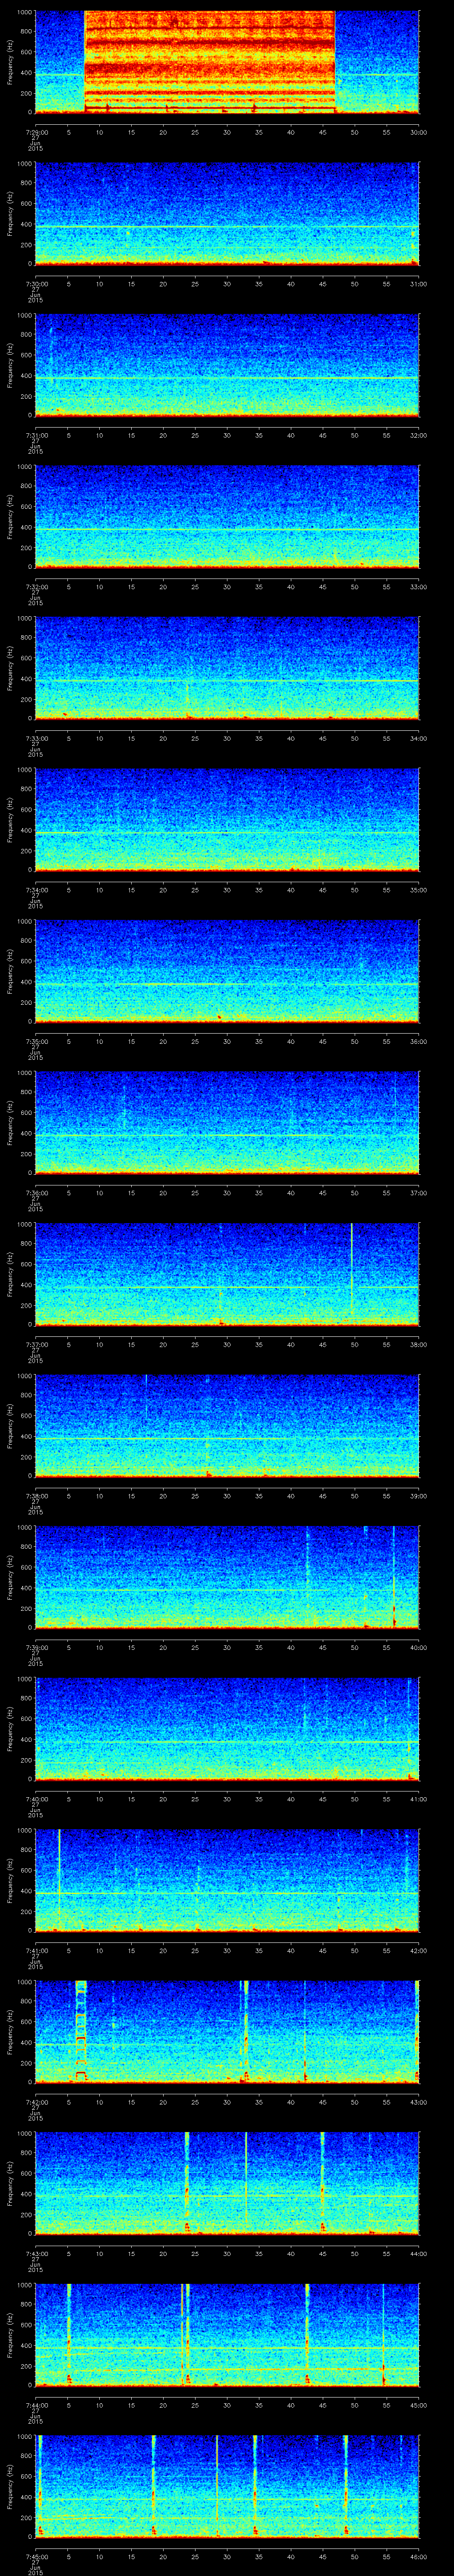
Task: Click the "30:00" end-of-axis time label
Action: click(418, 132)
